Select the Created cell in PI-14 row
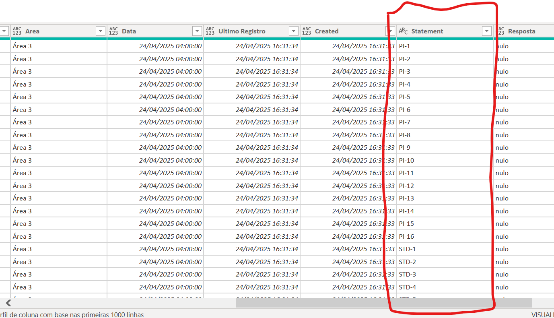Screen dimensions: 554x318 pyautogui.click(x=348, y=211)
